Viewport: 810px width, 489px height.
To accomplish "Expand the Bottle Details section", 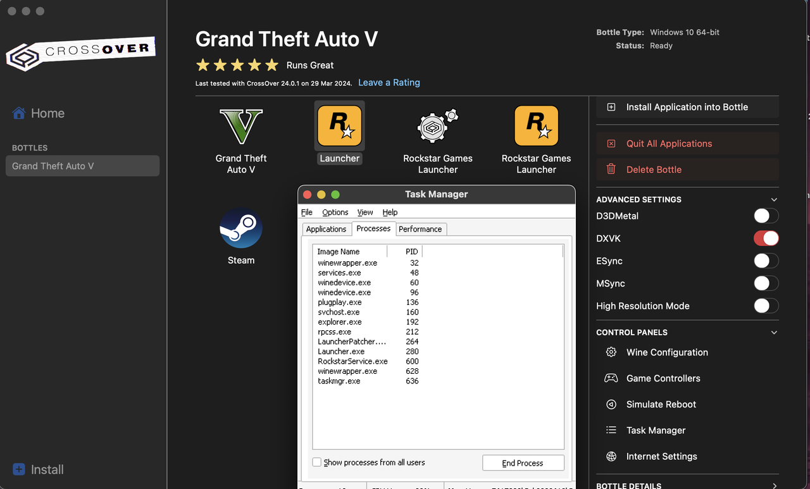I will [x=775, y=486].
